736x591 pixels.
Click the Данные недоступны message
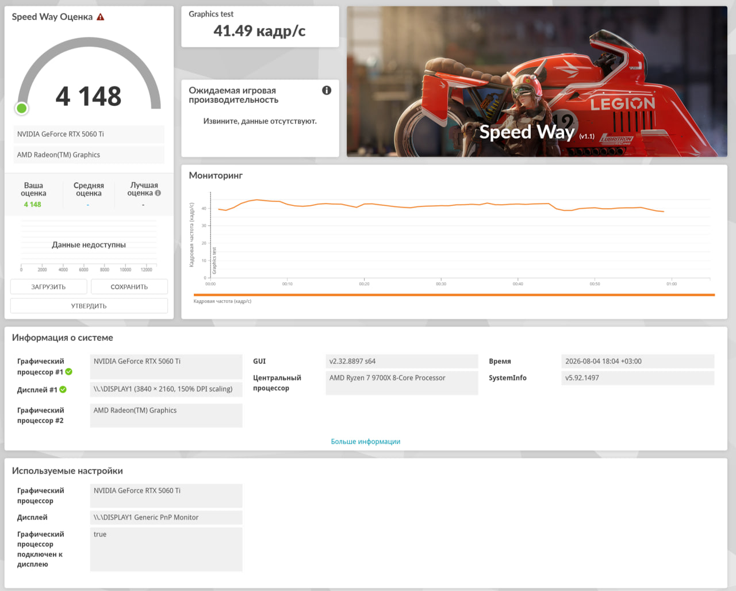pos(89,245)
